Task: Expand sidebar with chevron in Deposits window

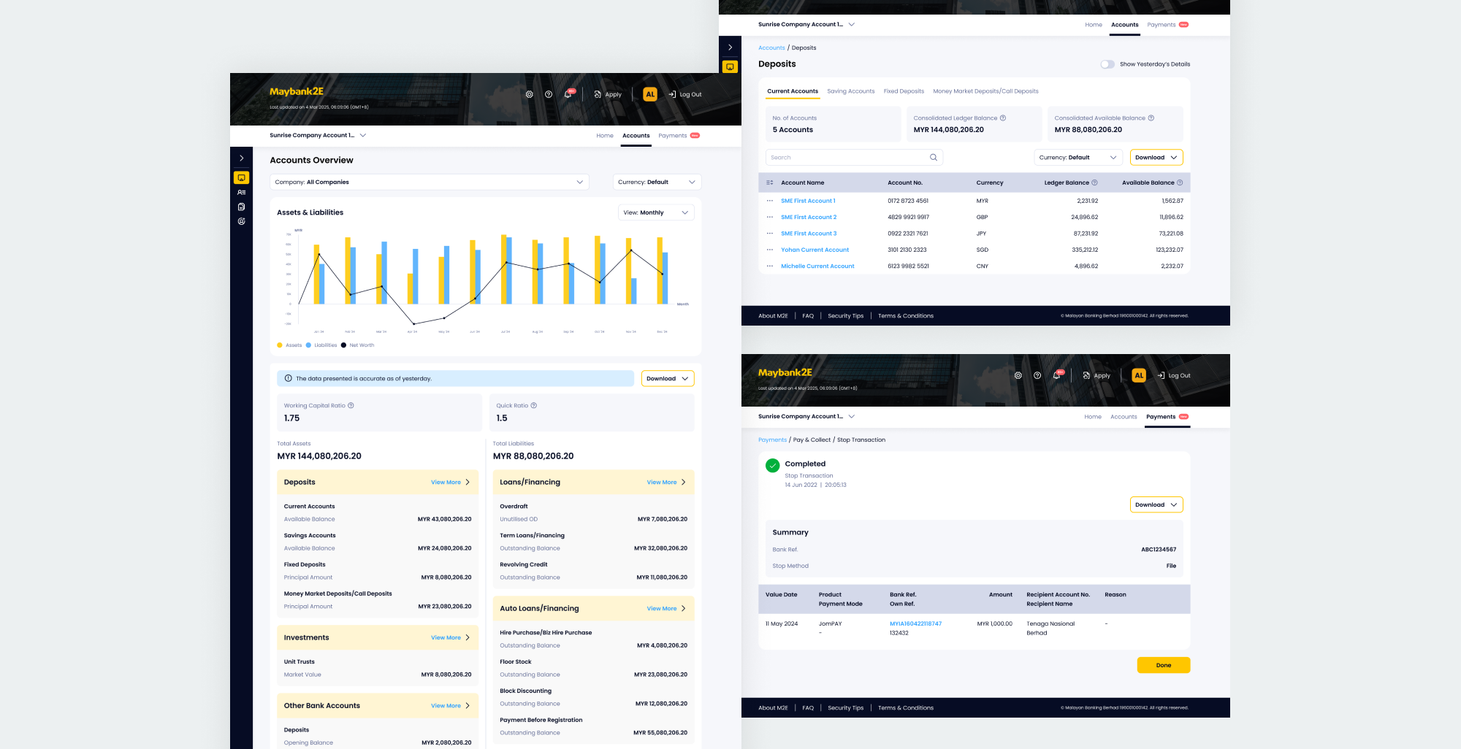Action: click(x=730, y=47)
